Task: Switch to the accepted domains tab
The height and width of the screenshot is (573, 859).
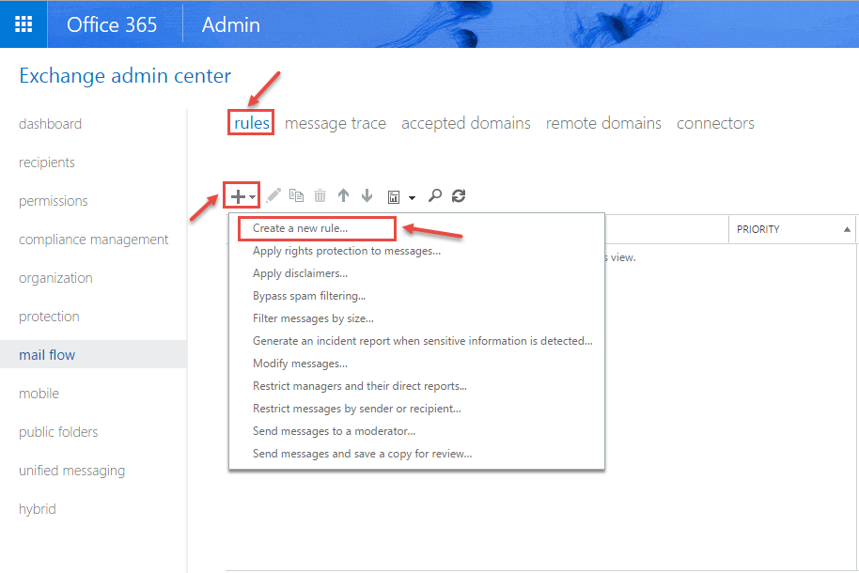Action: click(465, 123)
